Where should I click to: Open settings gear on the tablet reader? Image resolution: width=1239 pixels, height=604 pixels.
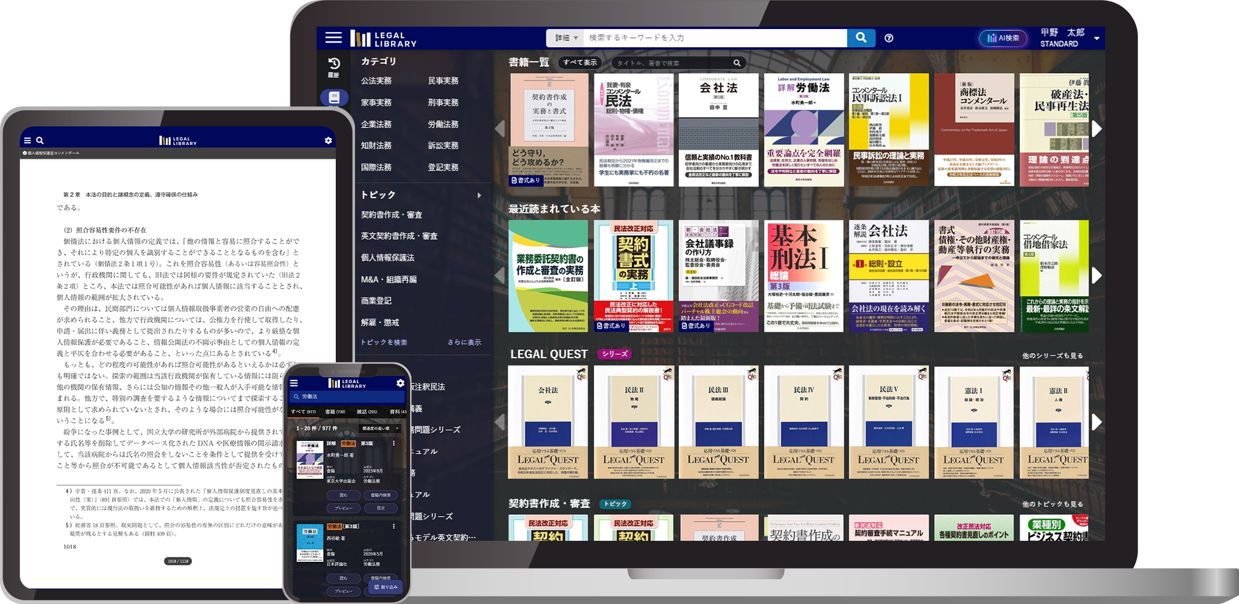point(328,141)
